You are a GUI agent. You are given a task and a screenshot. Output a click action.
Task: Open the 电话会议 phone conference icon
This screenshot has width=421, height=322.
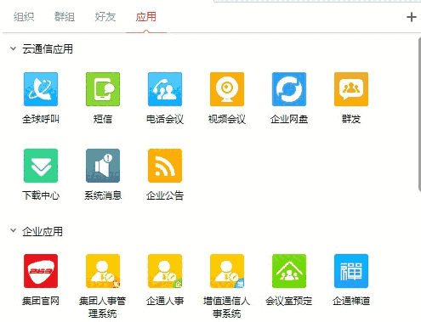point(165,89)
